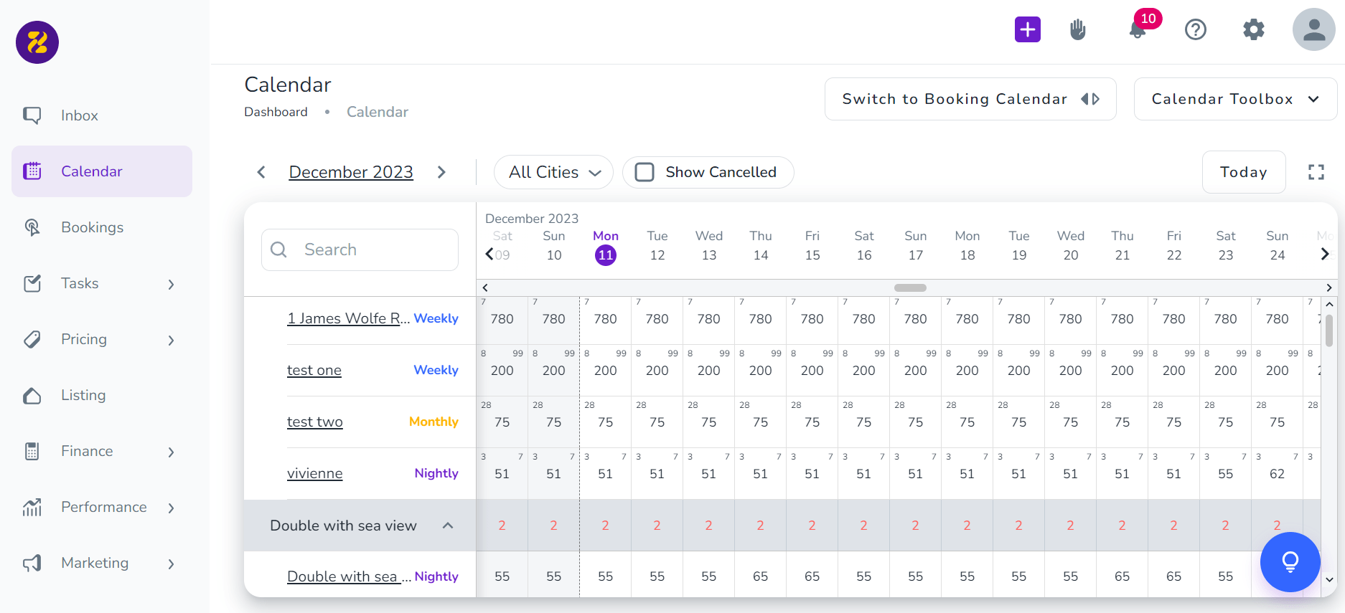This screenshot has height=613, width=1345.
Task: Go to next month arrow
Action: (x=441, y=172)
